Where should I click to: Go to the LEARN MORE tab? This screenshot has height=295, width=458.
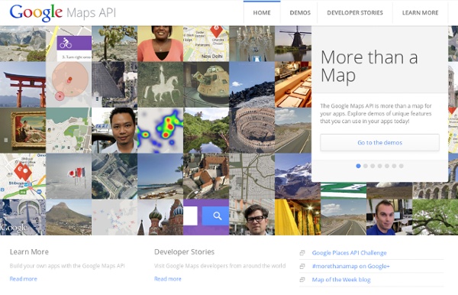tap(420, 12)
